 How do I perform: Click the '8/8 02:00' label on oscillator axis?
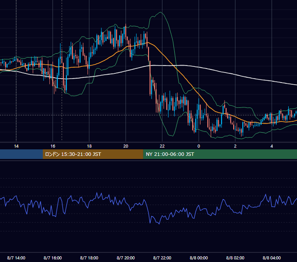coord(235,258)
